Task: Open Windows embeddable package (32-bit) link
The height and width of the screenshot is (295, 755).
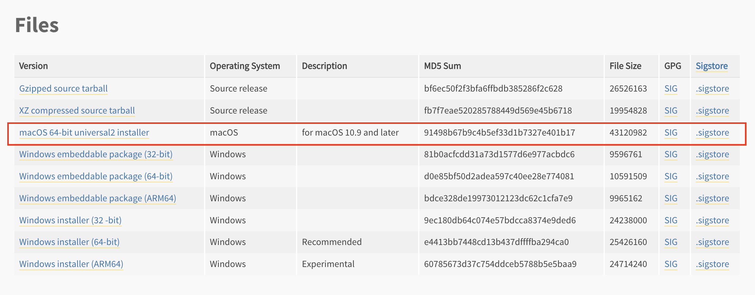Action: (x=96, y=154)
